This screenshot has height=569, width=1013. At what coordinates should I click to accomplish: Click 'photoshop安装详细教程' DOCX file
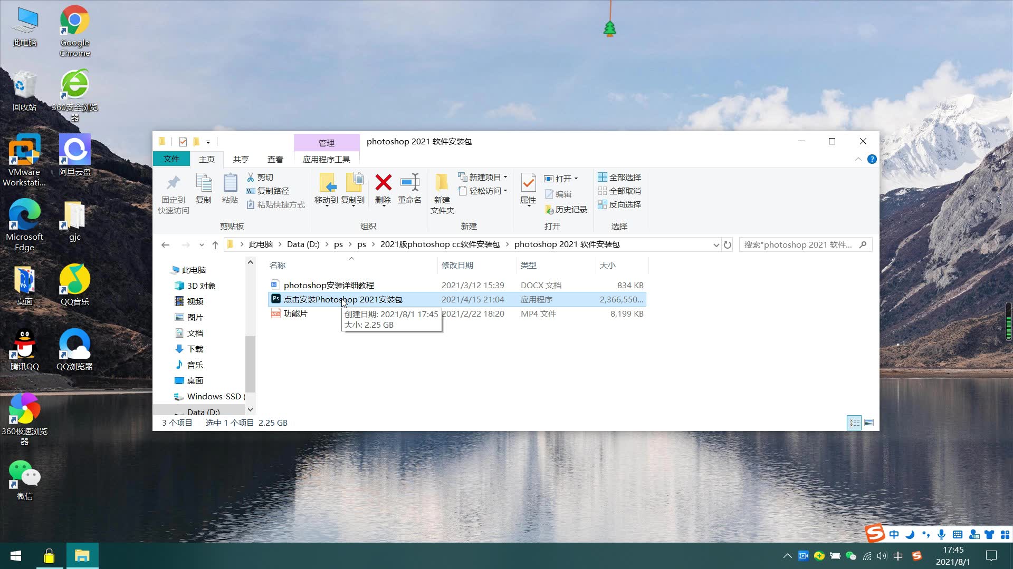click(x=328, y=284)
